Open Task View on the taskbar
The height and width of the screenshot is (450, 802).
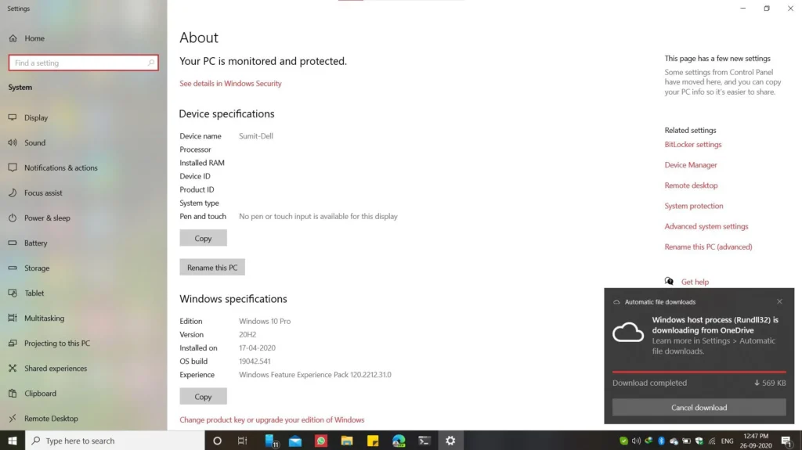[243, 441]
